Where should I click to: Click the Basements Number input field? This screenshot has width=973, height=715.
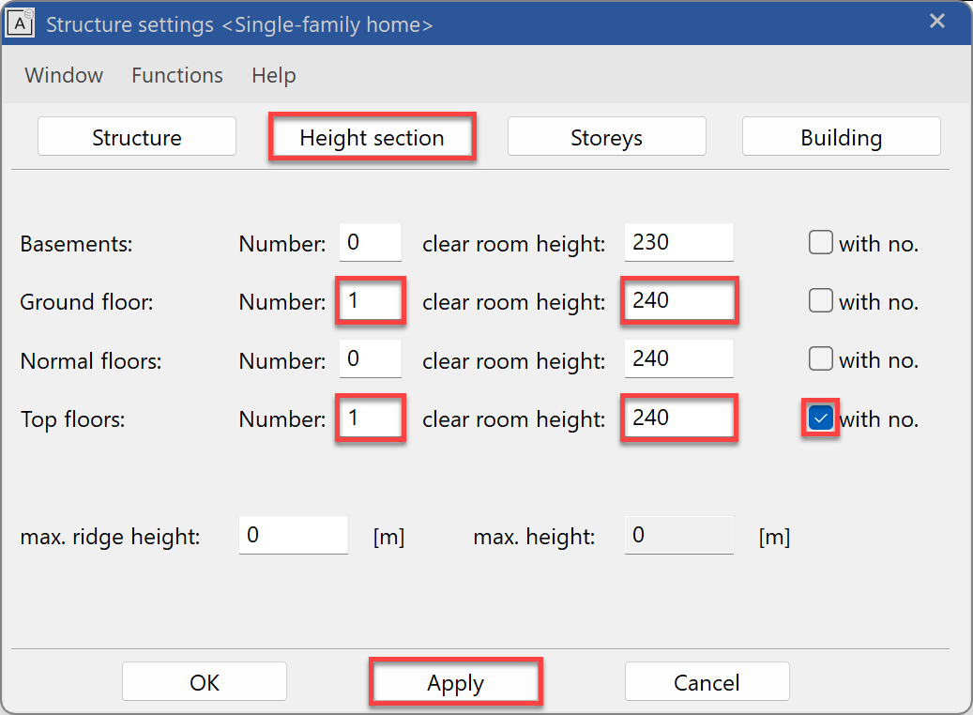tap(371, 243)
